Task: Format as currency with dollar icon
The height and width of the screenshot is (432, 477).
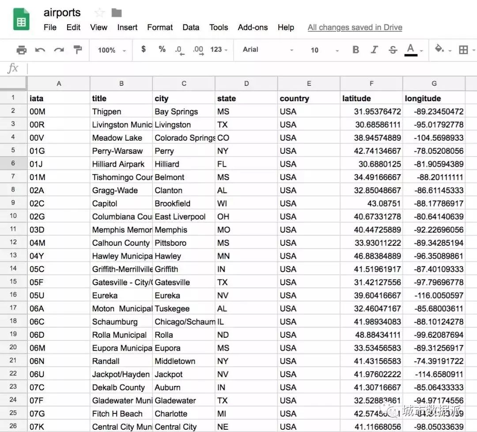Action: tap(143, 49)
